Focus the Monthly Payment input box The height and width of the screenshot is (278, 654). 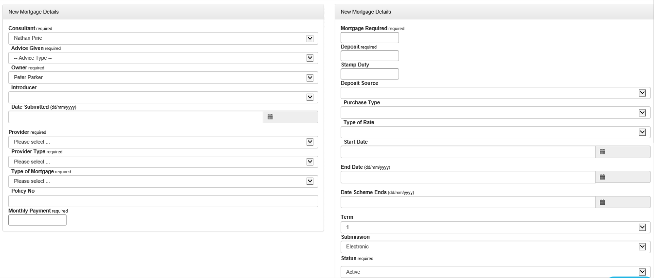coord(37,220)
